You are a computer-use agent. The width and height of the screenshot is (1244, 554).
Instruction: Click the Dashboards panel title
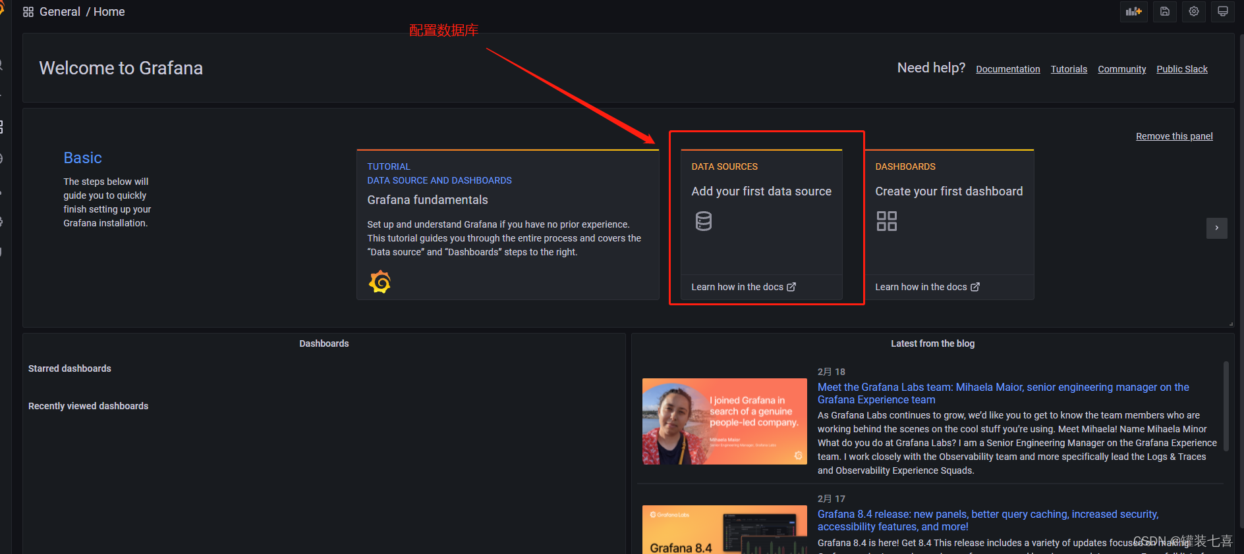pyautogui.click(x=324, y=343)
